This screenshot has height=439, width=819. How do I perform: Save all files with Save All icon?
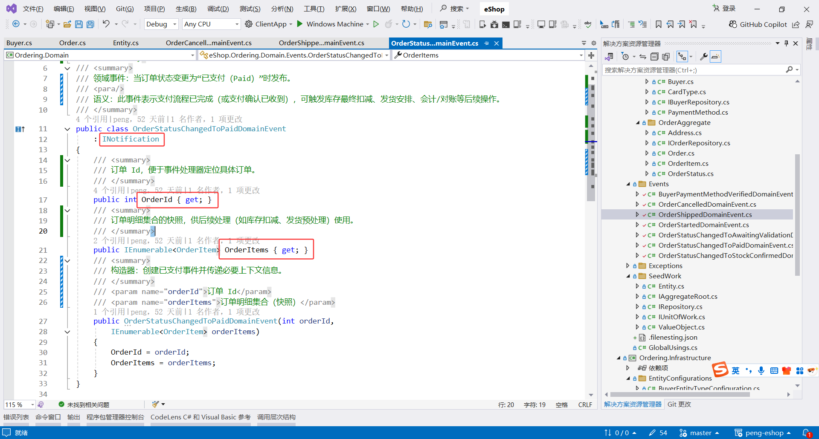(90, 24)
